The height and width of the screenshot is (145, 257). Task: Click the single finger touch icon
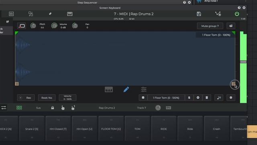tap(63, 108)
